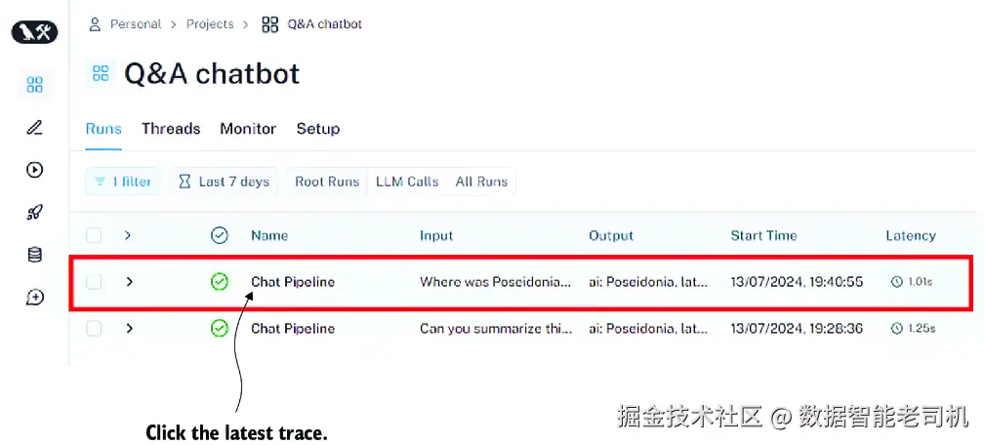Viewport: 984px width, 445px height.
Task: Expand the second Chat Pipeline run row
Action: click(x=129, y=329)
